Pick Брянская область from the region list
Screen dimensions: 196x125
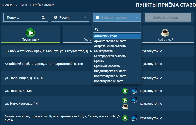click(117, 66)
